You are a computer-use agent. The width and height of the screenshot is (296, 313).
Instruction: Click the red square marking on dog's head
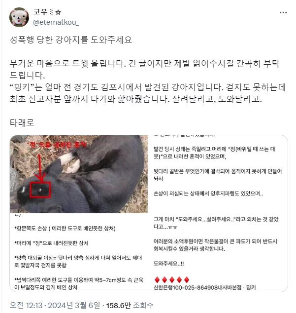pyautogui.click(x=40, y=190)
